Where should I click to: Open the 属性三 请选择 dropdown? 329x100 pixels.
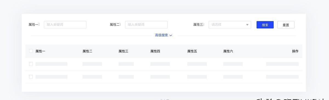click(230, 25)
